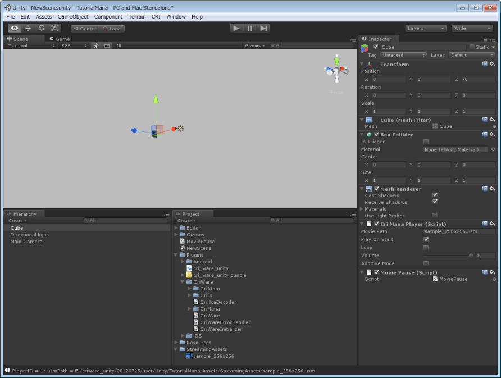Click the Step frame button

[x=263, y=29]
